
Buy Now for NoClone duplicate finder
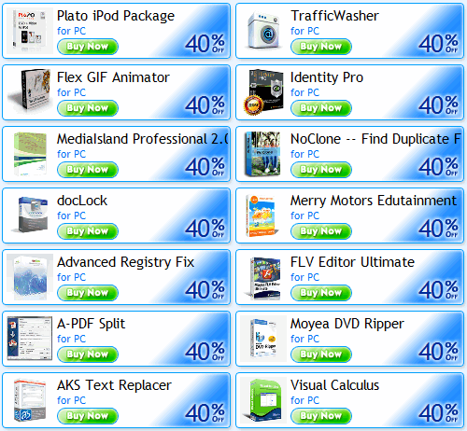(321, 170)
